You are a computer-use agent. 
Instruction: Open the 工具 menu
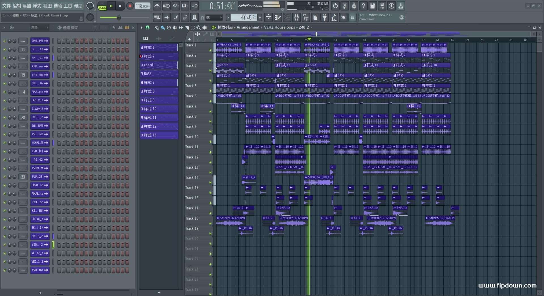68,6
